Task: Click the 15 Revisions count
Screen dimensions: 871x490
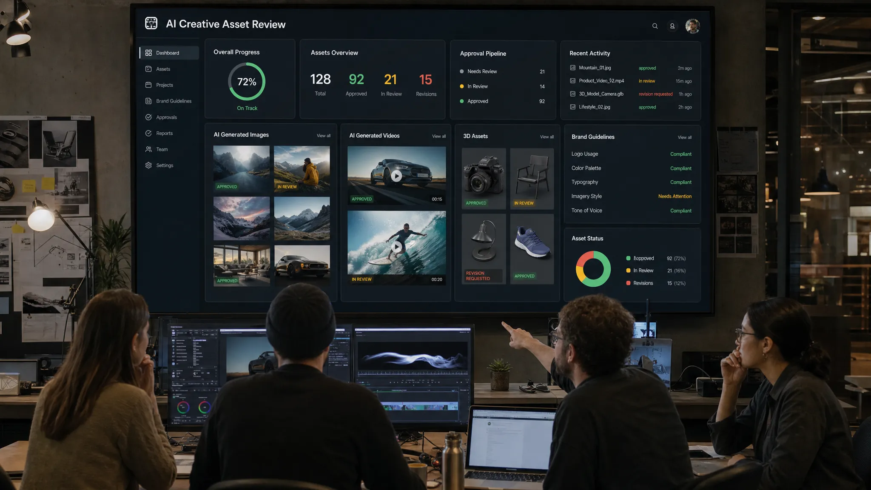Action: pyautogui.click(x=425, y=80)
